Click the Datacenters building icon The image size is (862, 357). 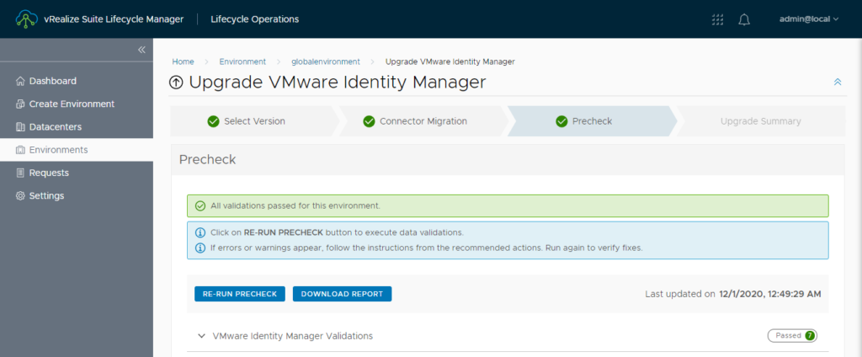20,127
